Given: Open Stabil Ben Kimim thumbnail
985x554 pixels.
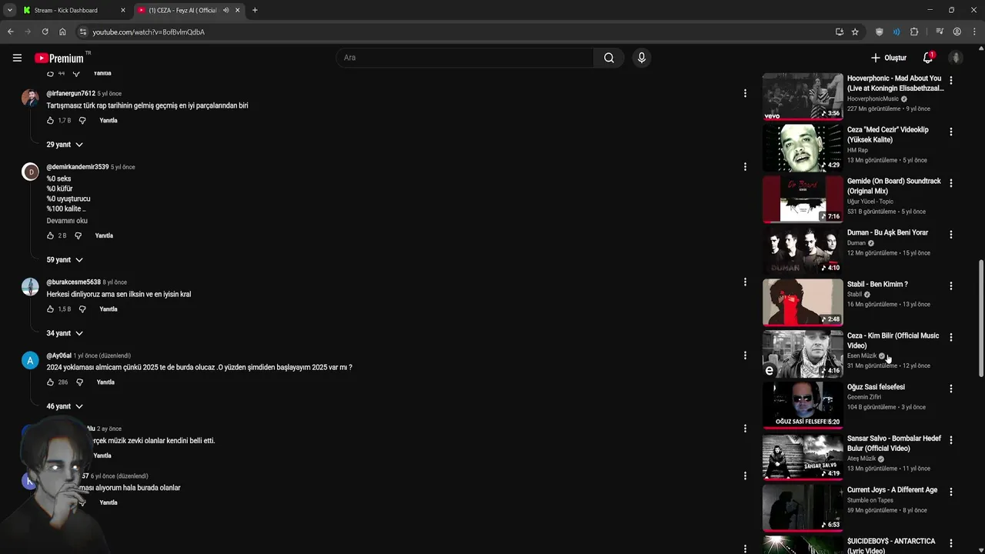Looking at the screenshot, I should coord(803,302).
